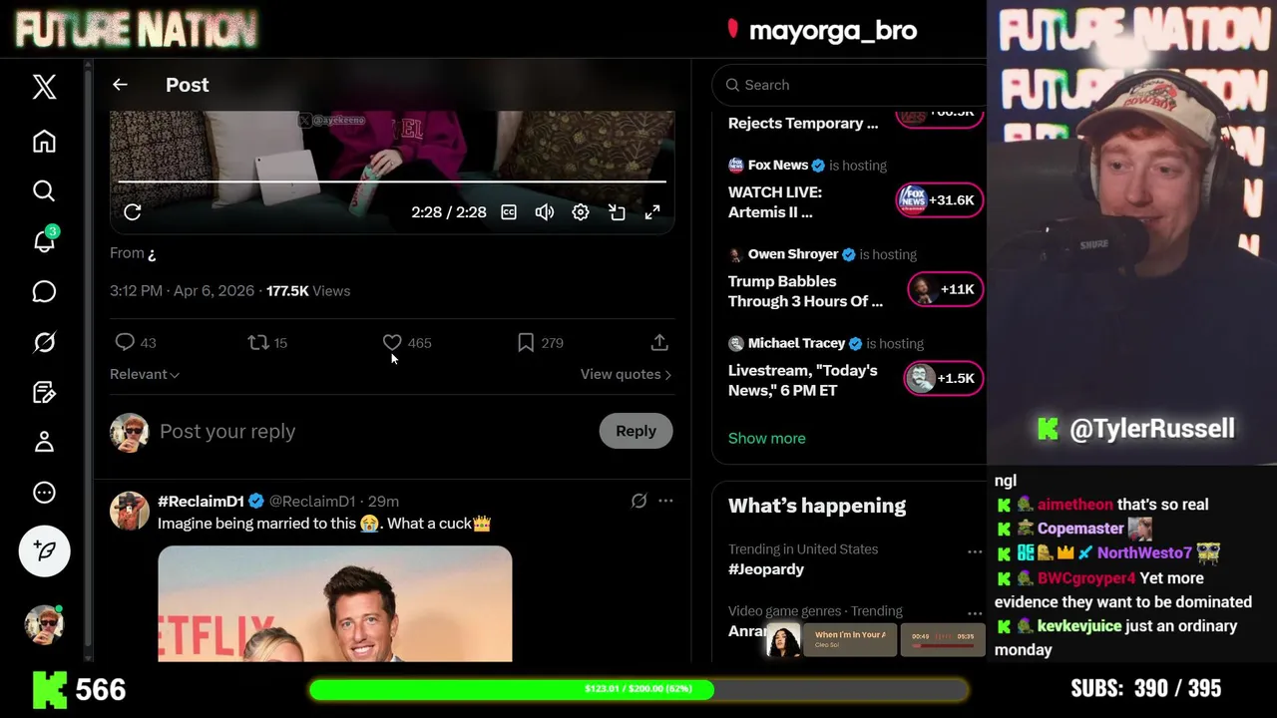Share the post via upload icon
1277x718 pixels.
click(x=659, y=342)
